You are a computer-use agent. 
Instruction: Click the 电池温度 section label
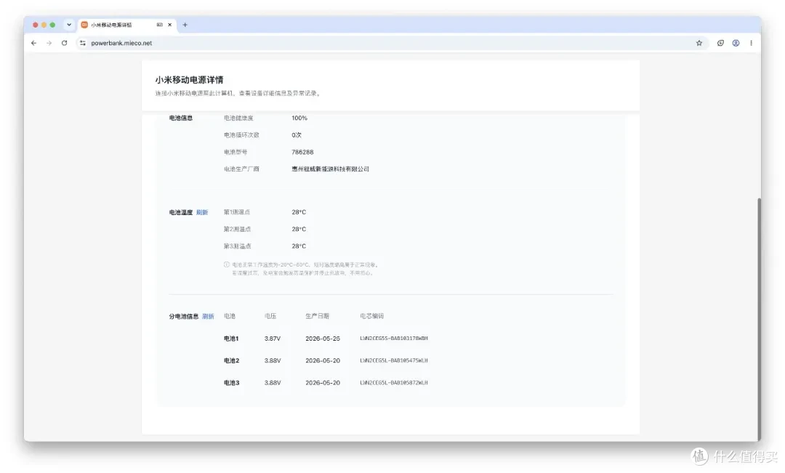181,212
